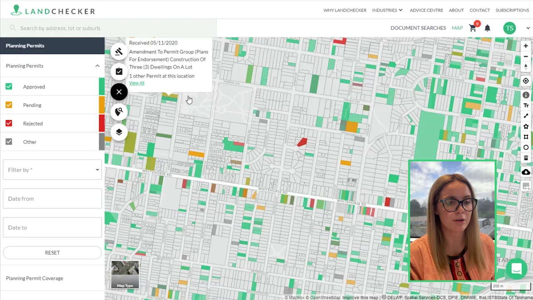The height and width of the screenshot is (300, 533).
Task: Click 'Received 05/11/2020' popup text
Action: coord(153,42)
